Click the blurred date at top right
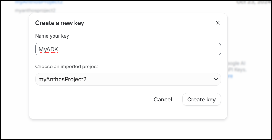 [x=253, y=2]
